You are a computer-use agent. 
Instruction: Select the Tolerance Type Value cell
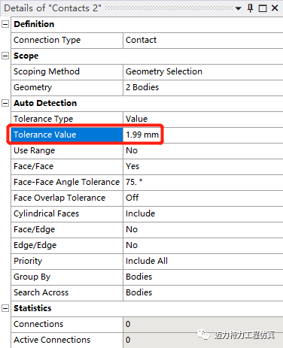(203, 119)
